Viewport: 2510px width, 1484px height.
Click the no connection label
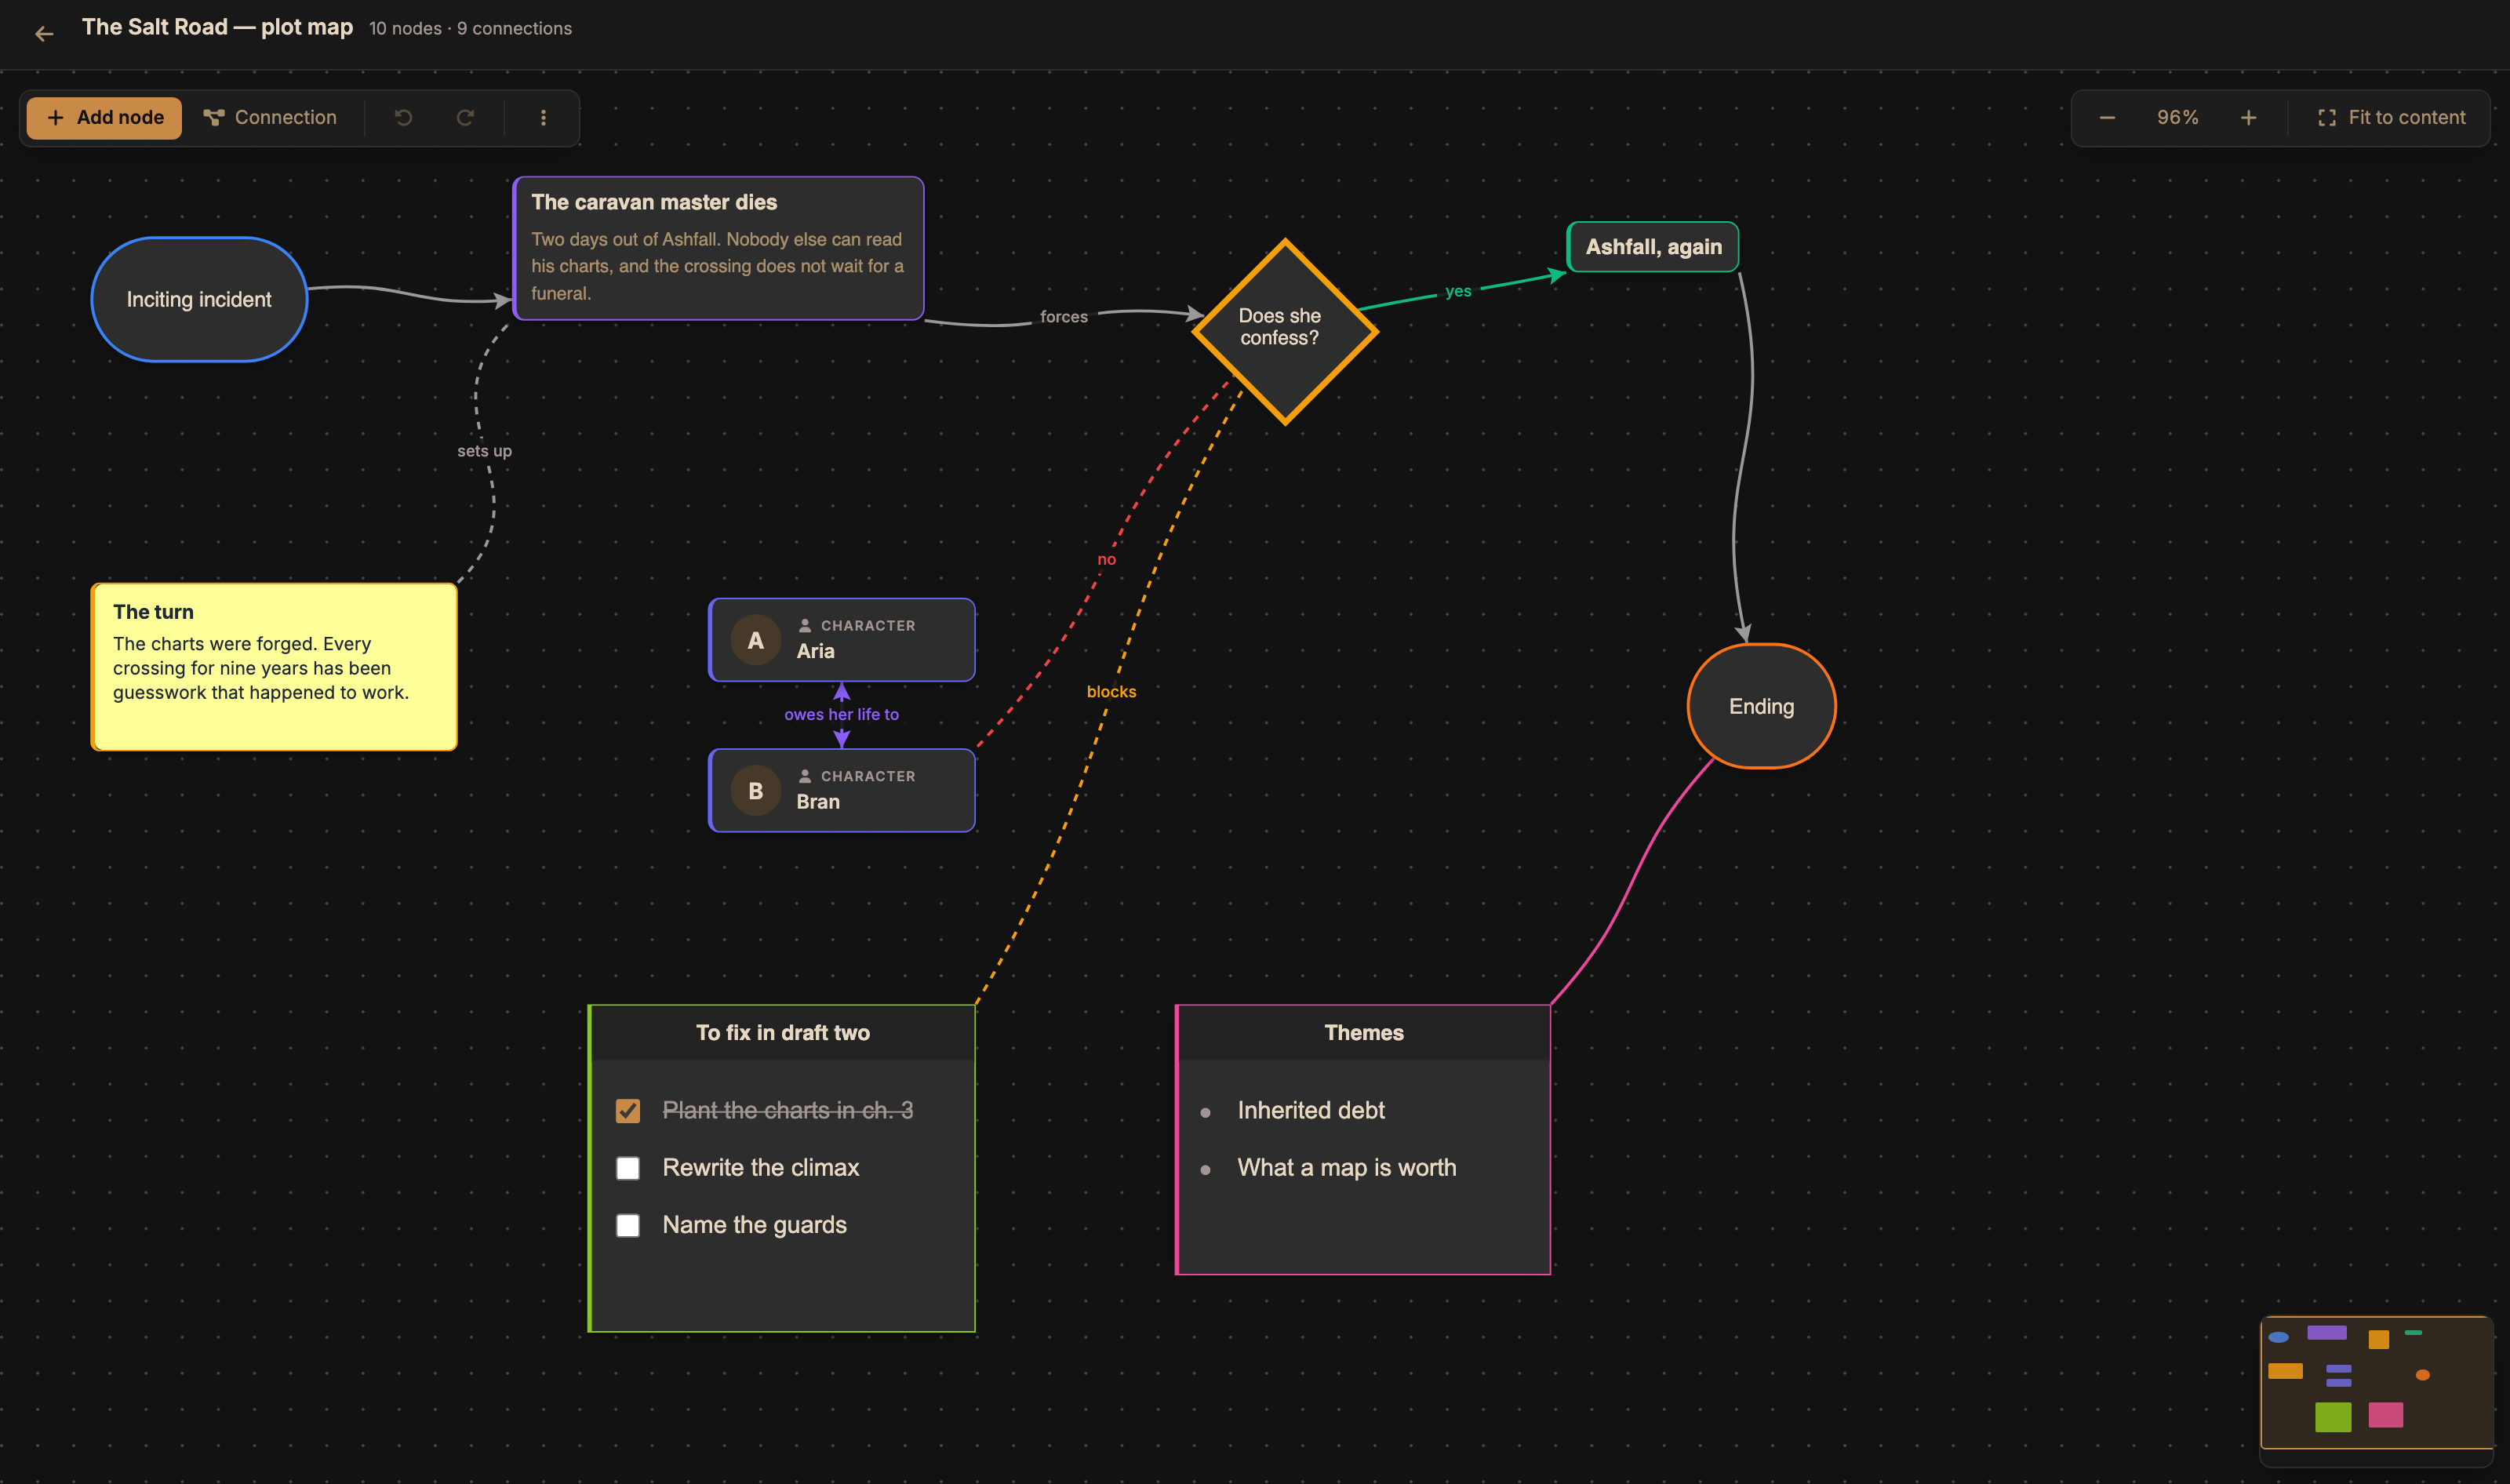click(x=1106, y=559)
